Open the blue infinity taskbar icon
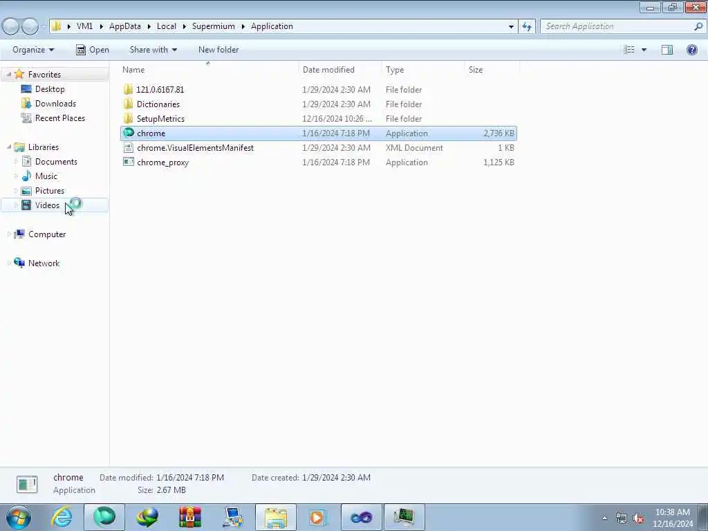Image resolution: width=708 pixels, height=531 pixels. click(x=361, y=517)
